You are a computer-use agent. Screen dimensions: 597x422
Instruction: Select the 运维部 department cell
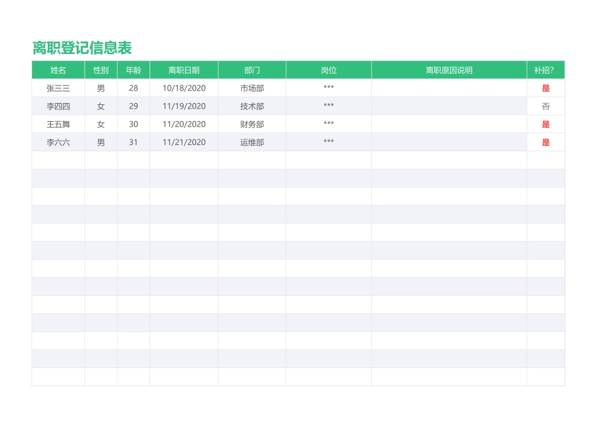pos(251,143)
